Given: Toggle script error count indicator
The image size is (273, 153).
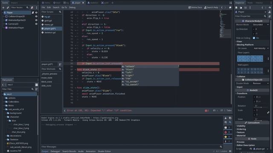Looking at the screenshot, I should pos(206,110).
